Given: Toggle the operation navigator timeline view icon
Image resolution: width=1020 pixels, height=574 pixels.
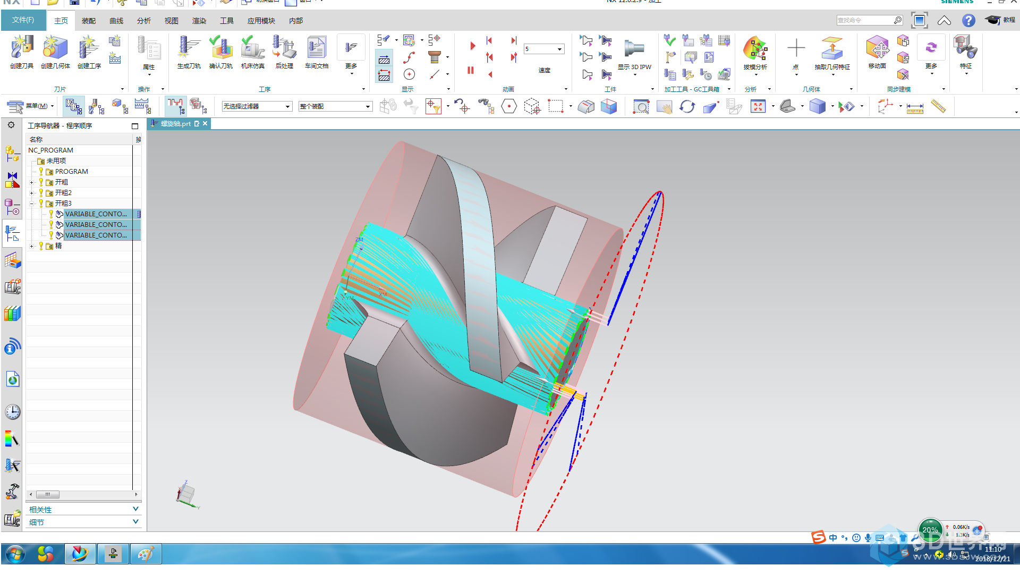Looking at the screenshot, I should (175, 106).
